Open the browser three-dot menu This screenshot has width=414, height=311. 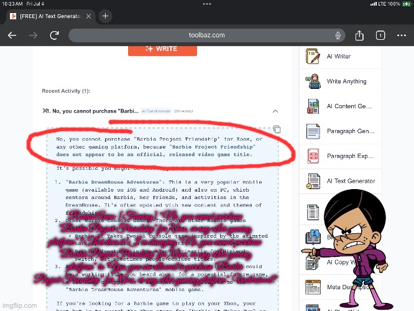point(402,35)
